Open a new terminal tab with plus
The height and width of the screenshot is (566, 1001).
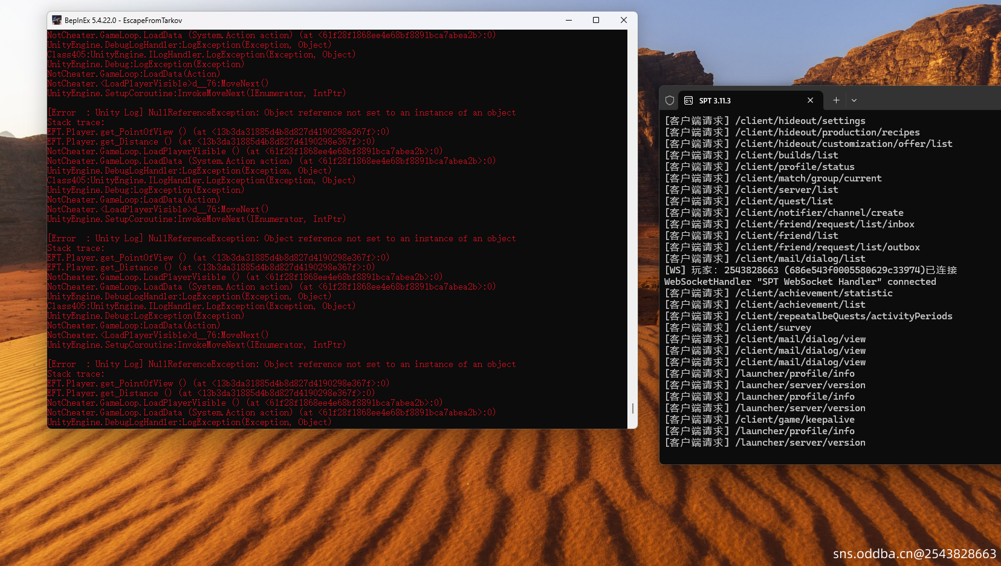836,100
